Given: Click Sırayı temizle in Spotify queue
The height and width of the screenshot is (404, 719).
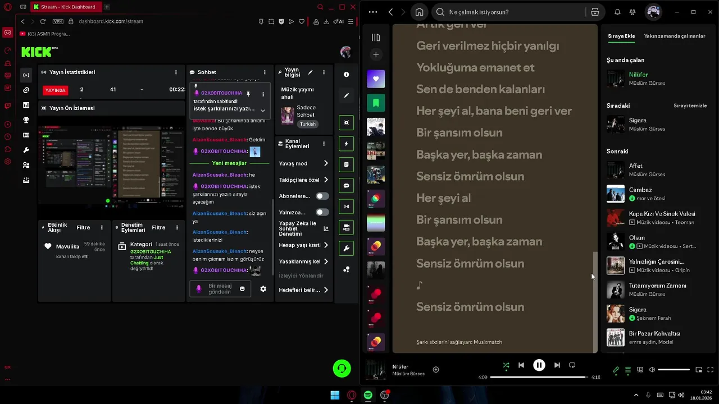Looking at the screenshot, I should (x=690, y=105).
